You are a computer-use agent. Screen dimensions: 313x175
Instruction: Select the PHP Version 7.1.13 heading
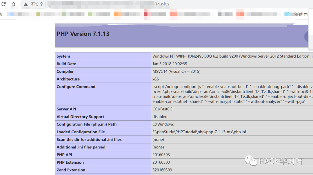tap(83, 34)
